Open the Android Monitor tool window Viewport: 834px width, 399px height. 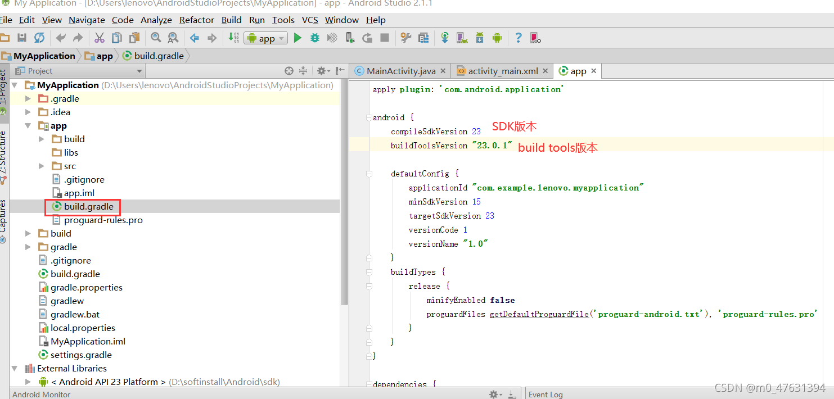click(42, 395)
